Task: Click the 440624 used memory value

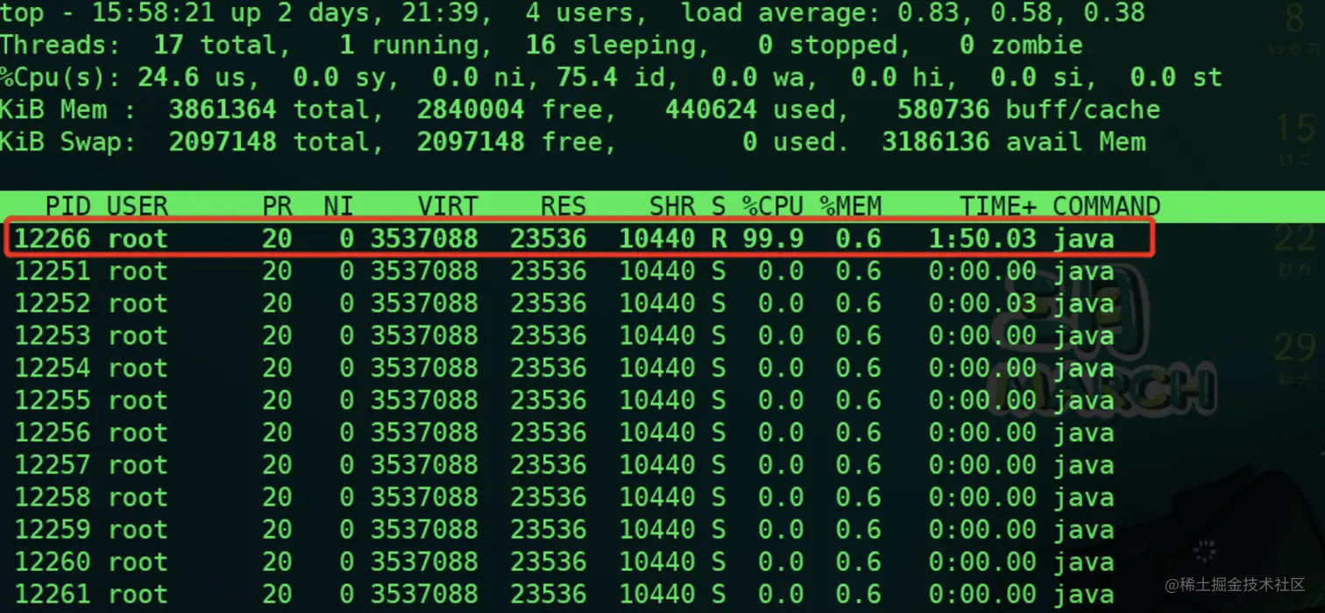Action: coord(711,109)
